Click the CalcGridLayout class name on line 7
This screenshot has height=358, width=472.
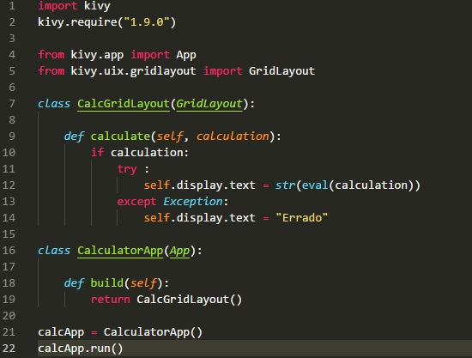click(x=124, y=104)
